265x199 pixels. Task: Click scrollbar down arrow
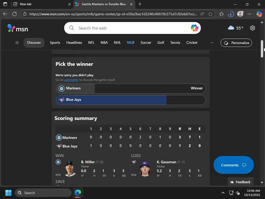tap(262, 183)
